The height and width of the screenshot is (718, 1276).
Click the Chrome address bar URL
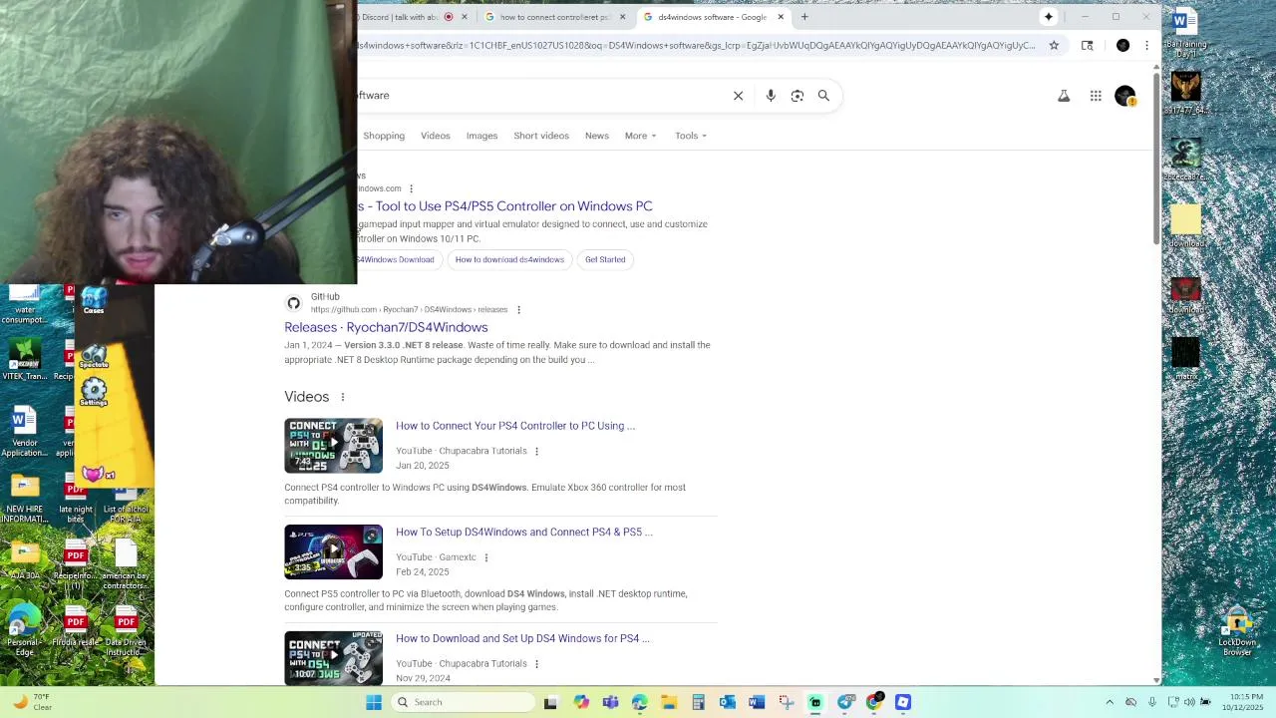698,45
